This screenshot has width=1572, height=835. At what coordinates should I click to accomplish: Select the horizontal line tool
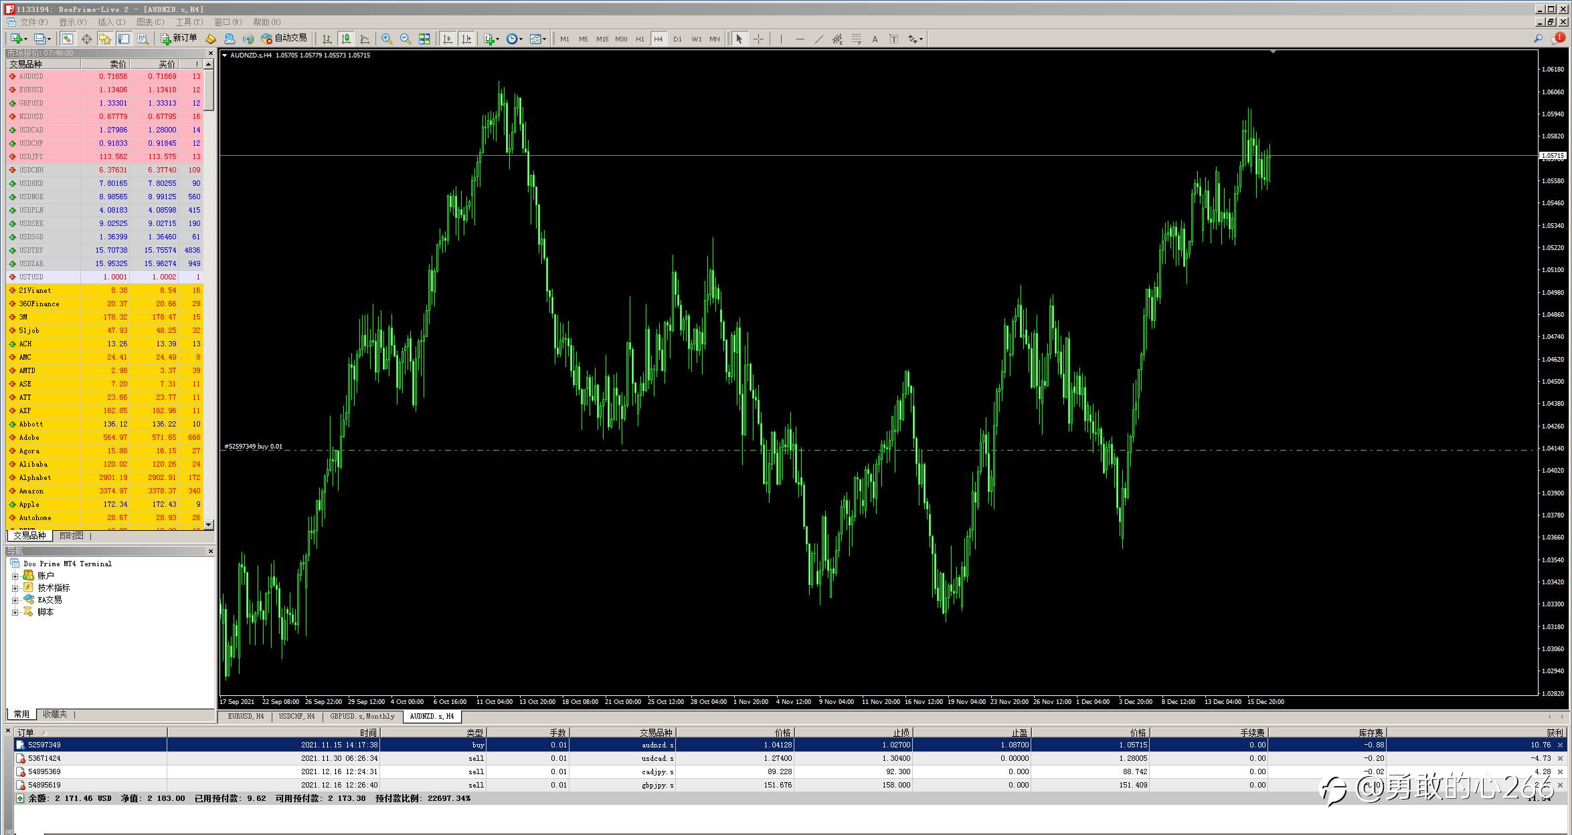tap(800, 39)
